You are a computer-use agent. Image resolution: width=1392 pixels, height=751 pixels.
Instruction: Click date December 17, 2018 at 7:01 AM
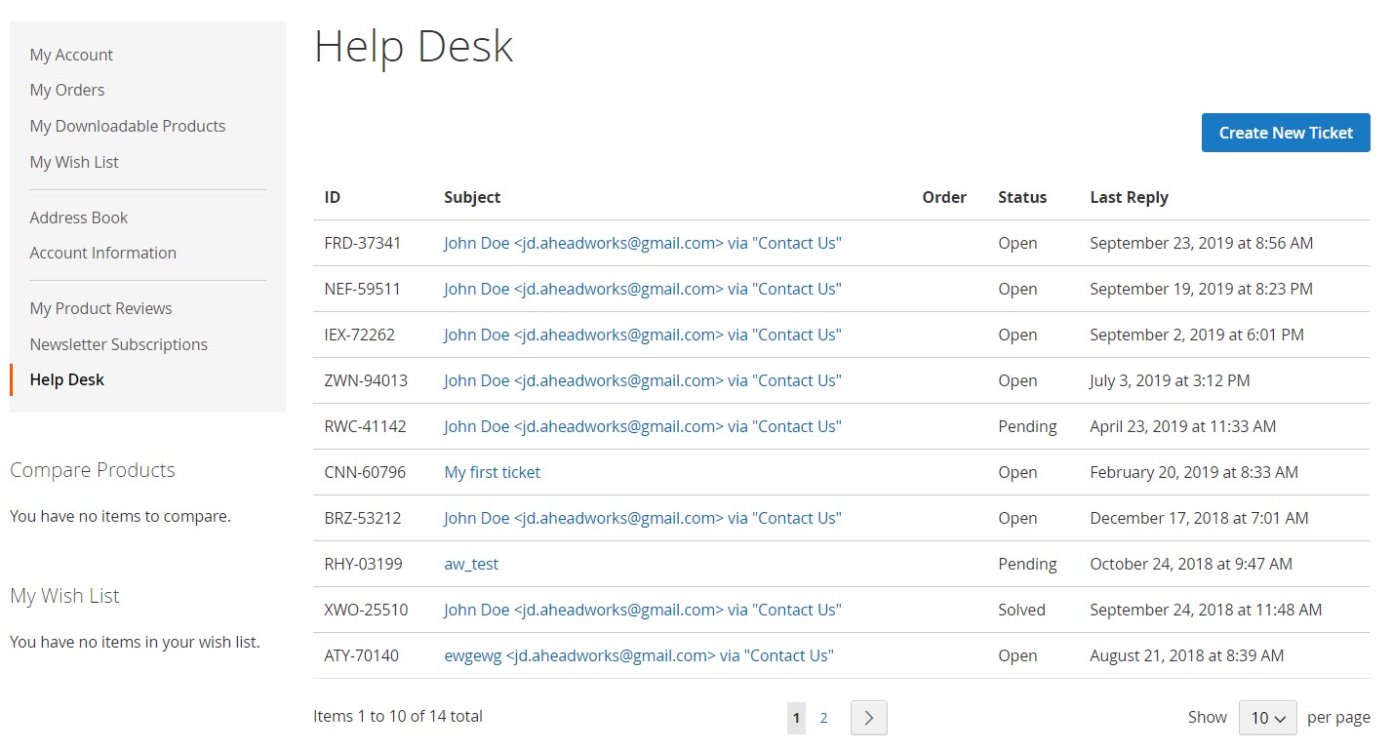[x=1199, y=518]
